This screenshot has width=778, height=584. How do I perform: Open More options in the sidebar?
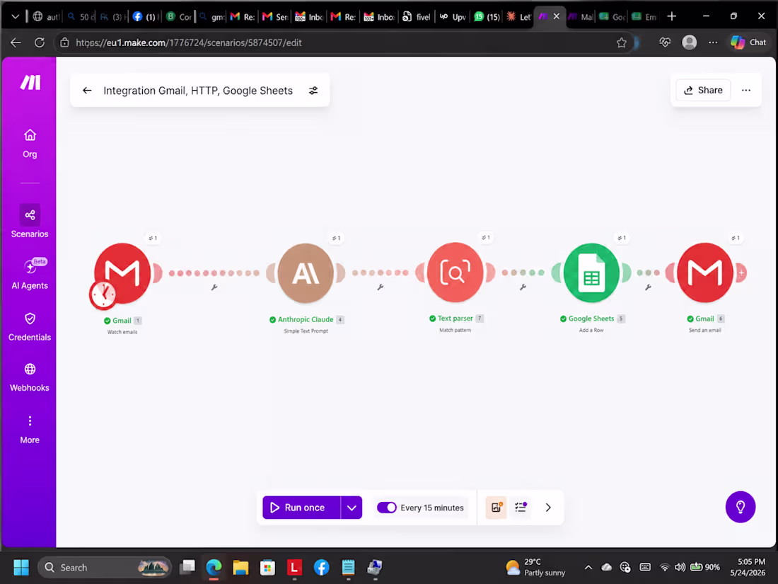(30, 430)
